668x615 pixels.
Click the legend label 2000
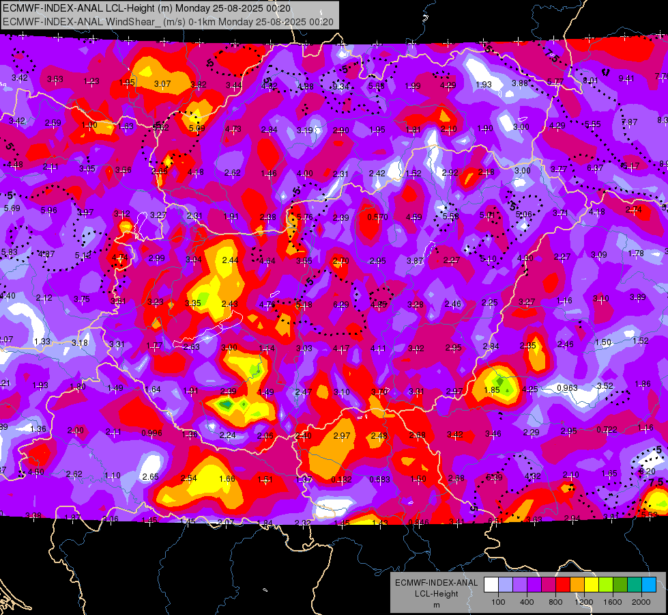coord(641,602)
